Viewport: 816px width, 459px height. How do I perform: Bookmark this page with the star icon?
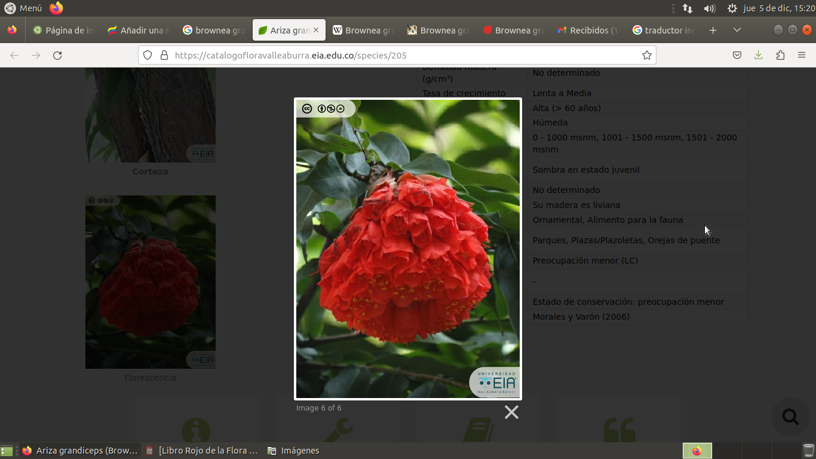(646, 56)
